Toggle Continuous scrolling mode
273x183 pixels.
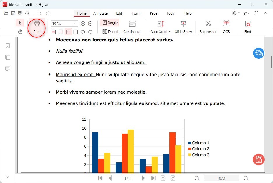point(132,27)
